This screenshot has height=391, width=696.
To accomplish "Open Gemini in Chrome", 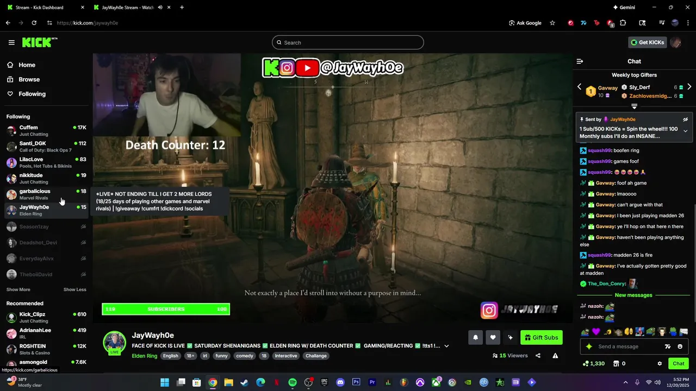I will click(624, 8).
